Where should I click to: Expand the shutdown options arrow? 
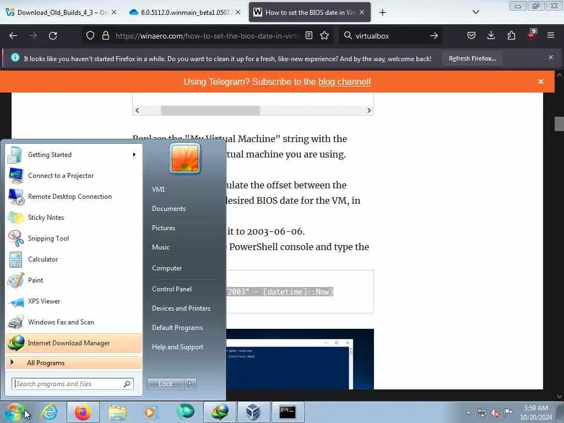click(190, 384)
